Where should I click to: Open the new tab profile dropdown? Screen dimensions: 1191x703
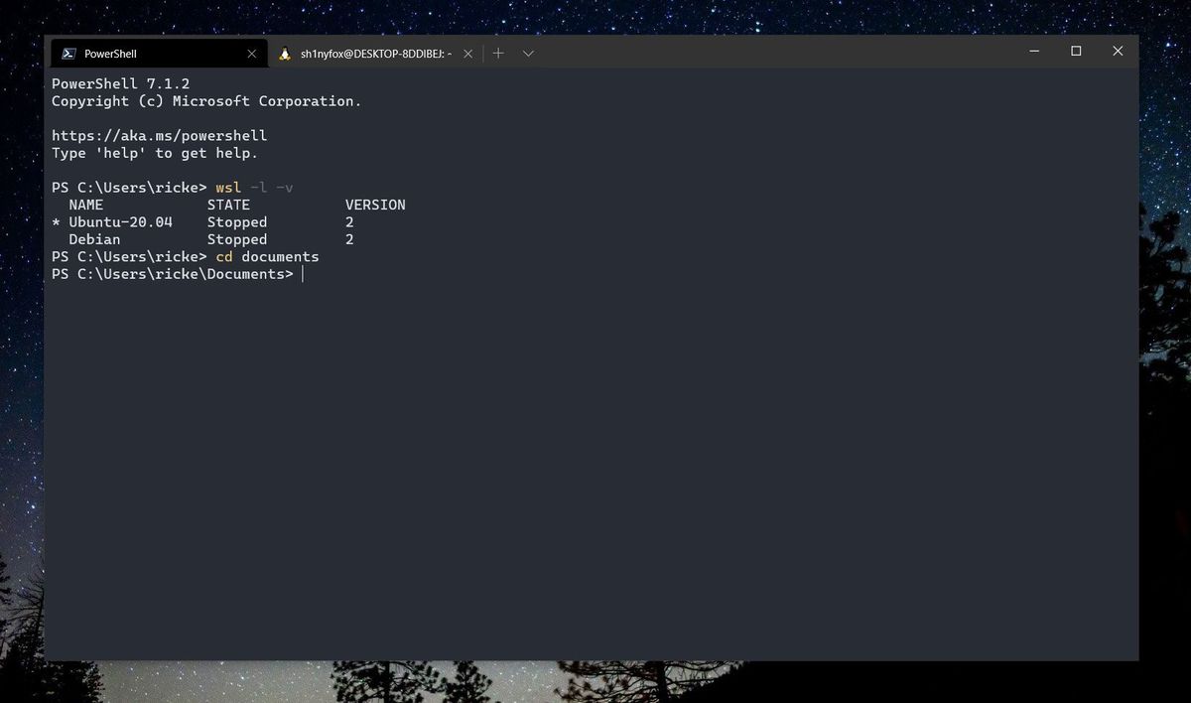pyautogui.click(x=528, y=54)
